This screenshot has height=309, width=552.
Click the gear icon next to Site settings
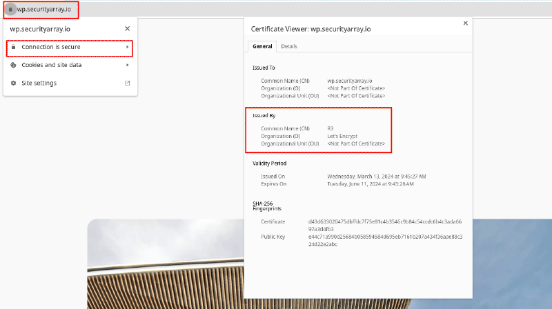[x=14, y=83]
